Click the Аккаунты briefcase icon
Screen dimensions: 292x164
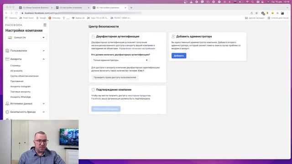point(7,59)
